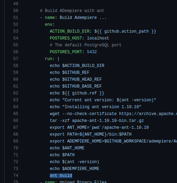
Task: Click line number 67
Action: coord(16,127)
